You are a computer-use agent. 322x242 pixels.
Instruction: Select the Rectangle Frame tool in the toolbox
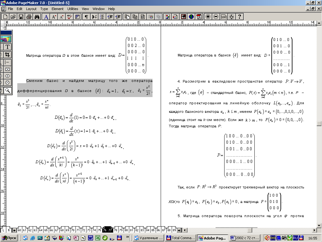[x=8, y=69]
